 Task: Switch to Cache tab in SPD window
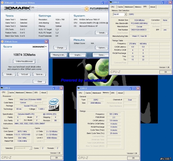click(x=120, y=7)
